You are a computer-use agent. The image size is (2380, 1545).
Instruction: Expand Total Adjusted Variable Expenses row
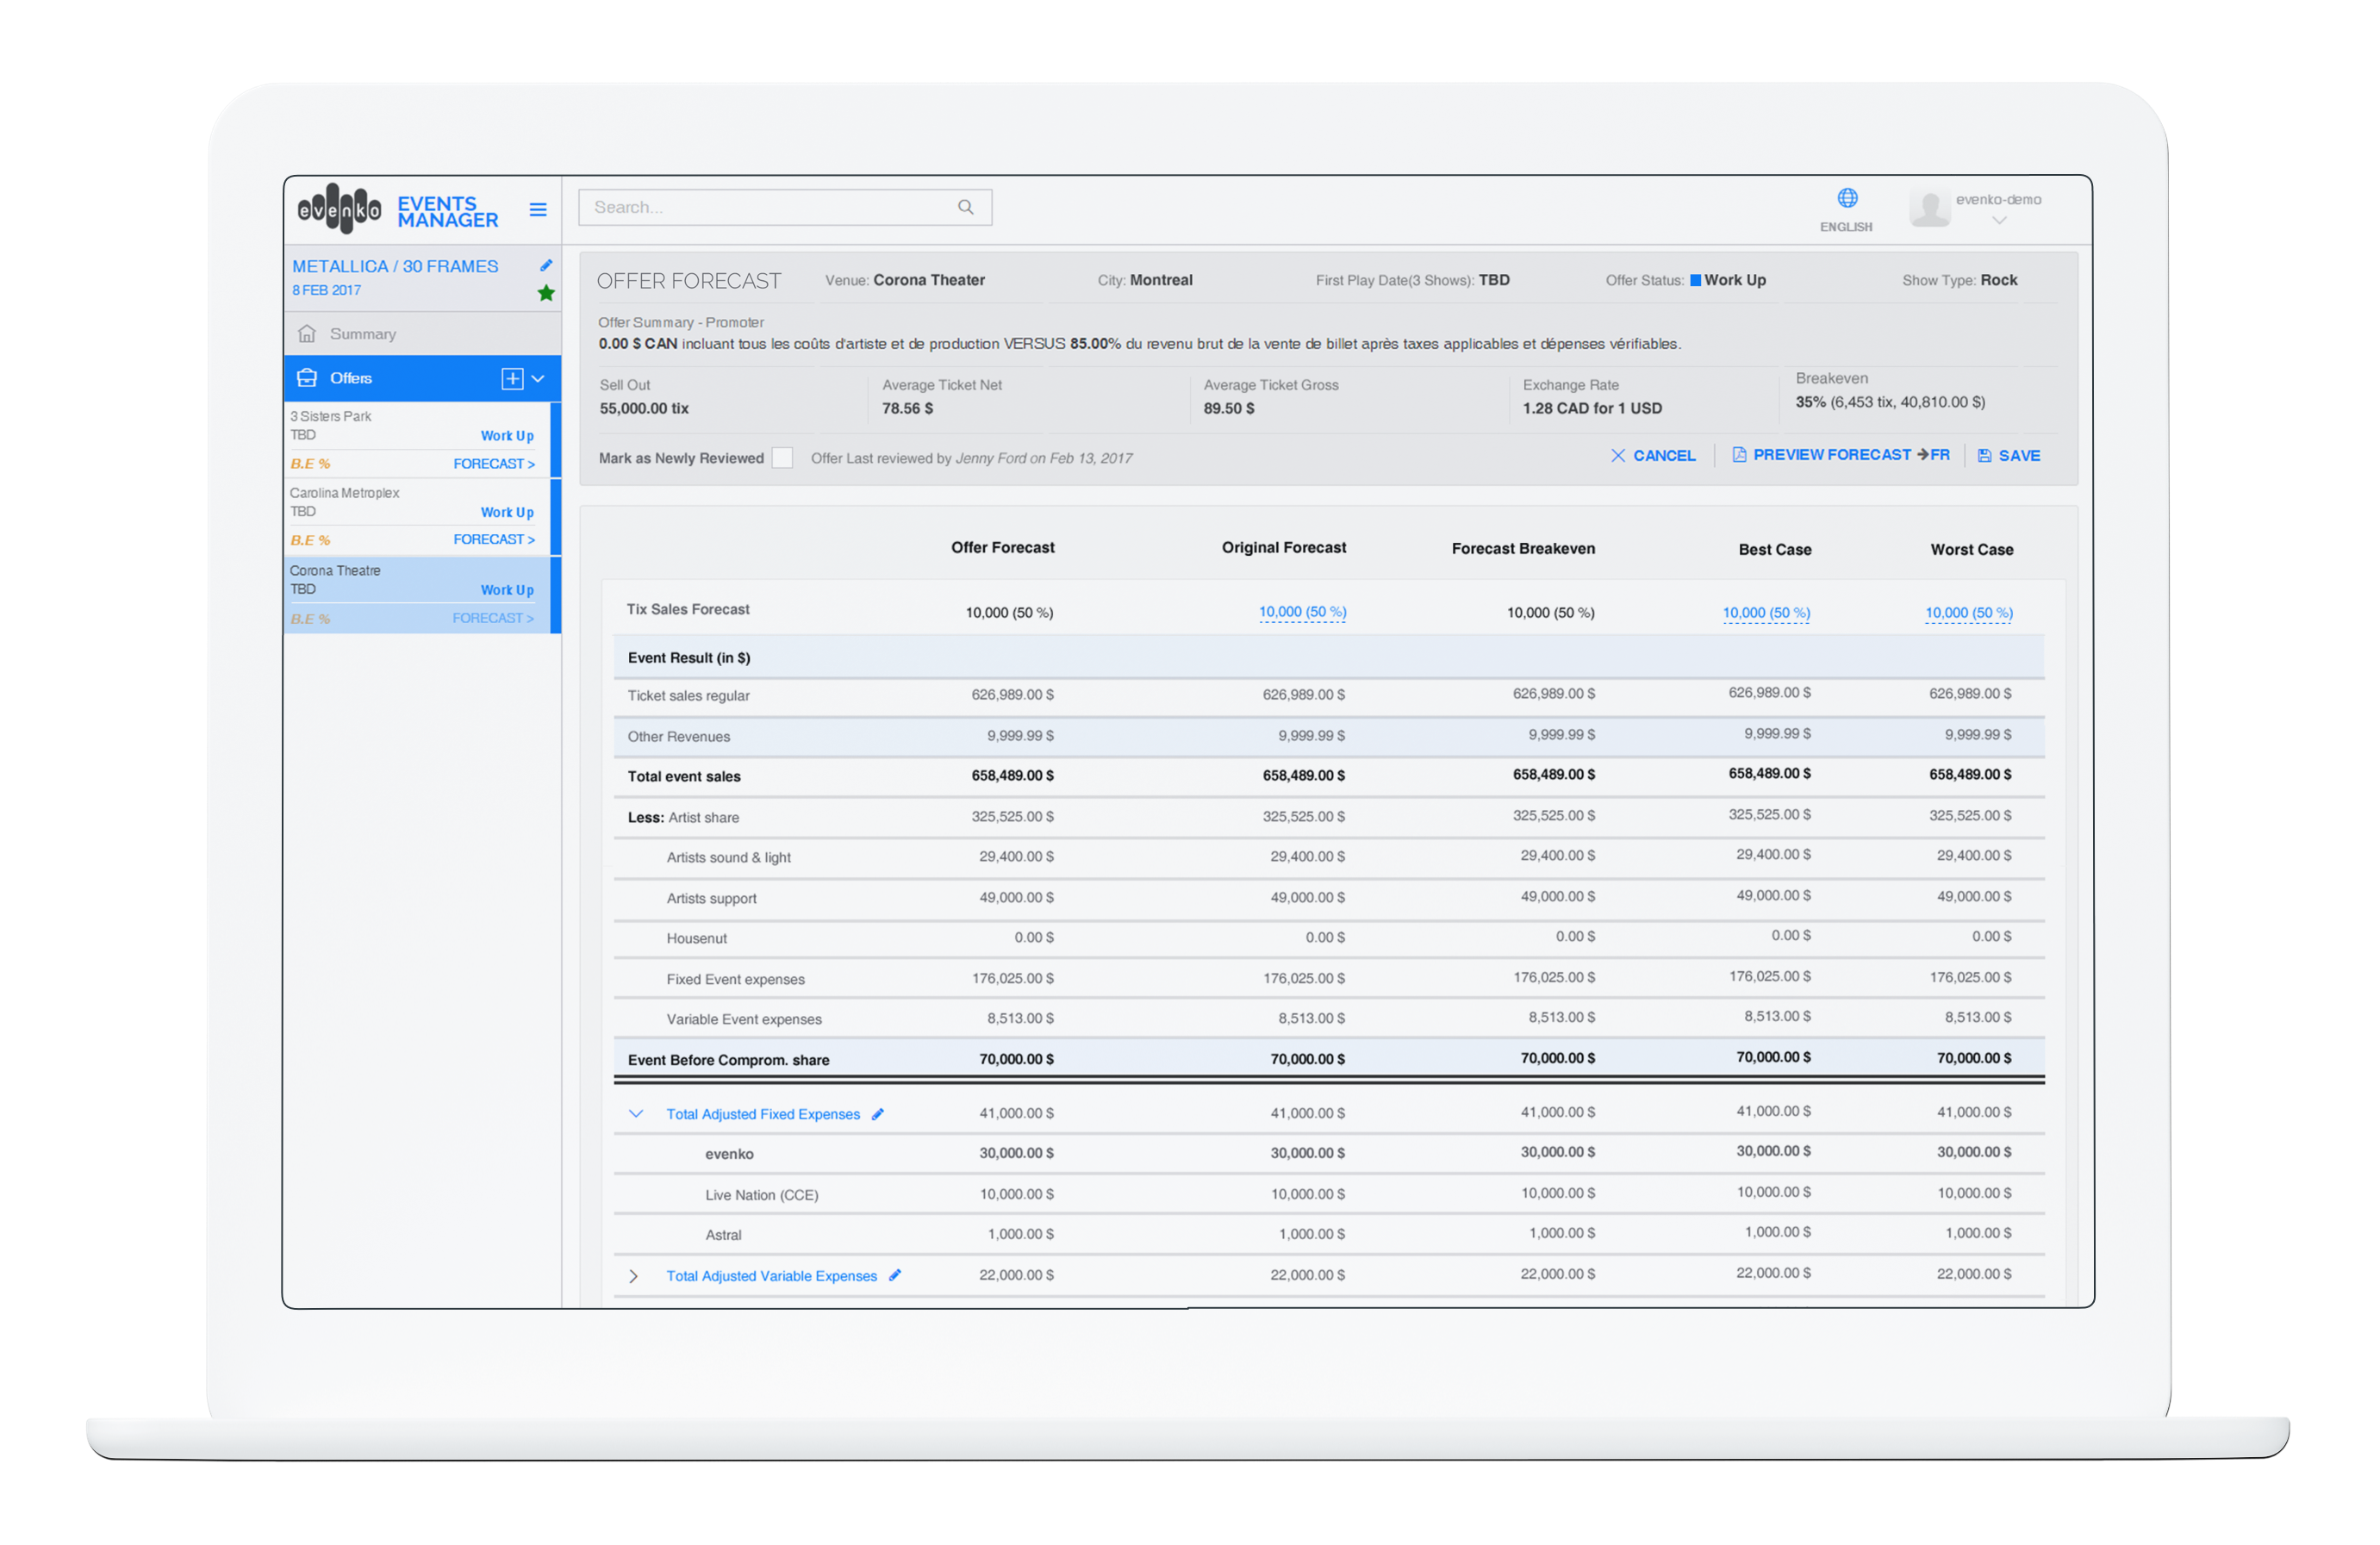tap(633, 1276)
